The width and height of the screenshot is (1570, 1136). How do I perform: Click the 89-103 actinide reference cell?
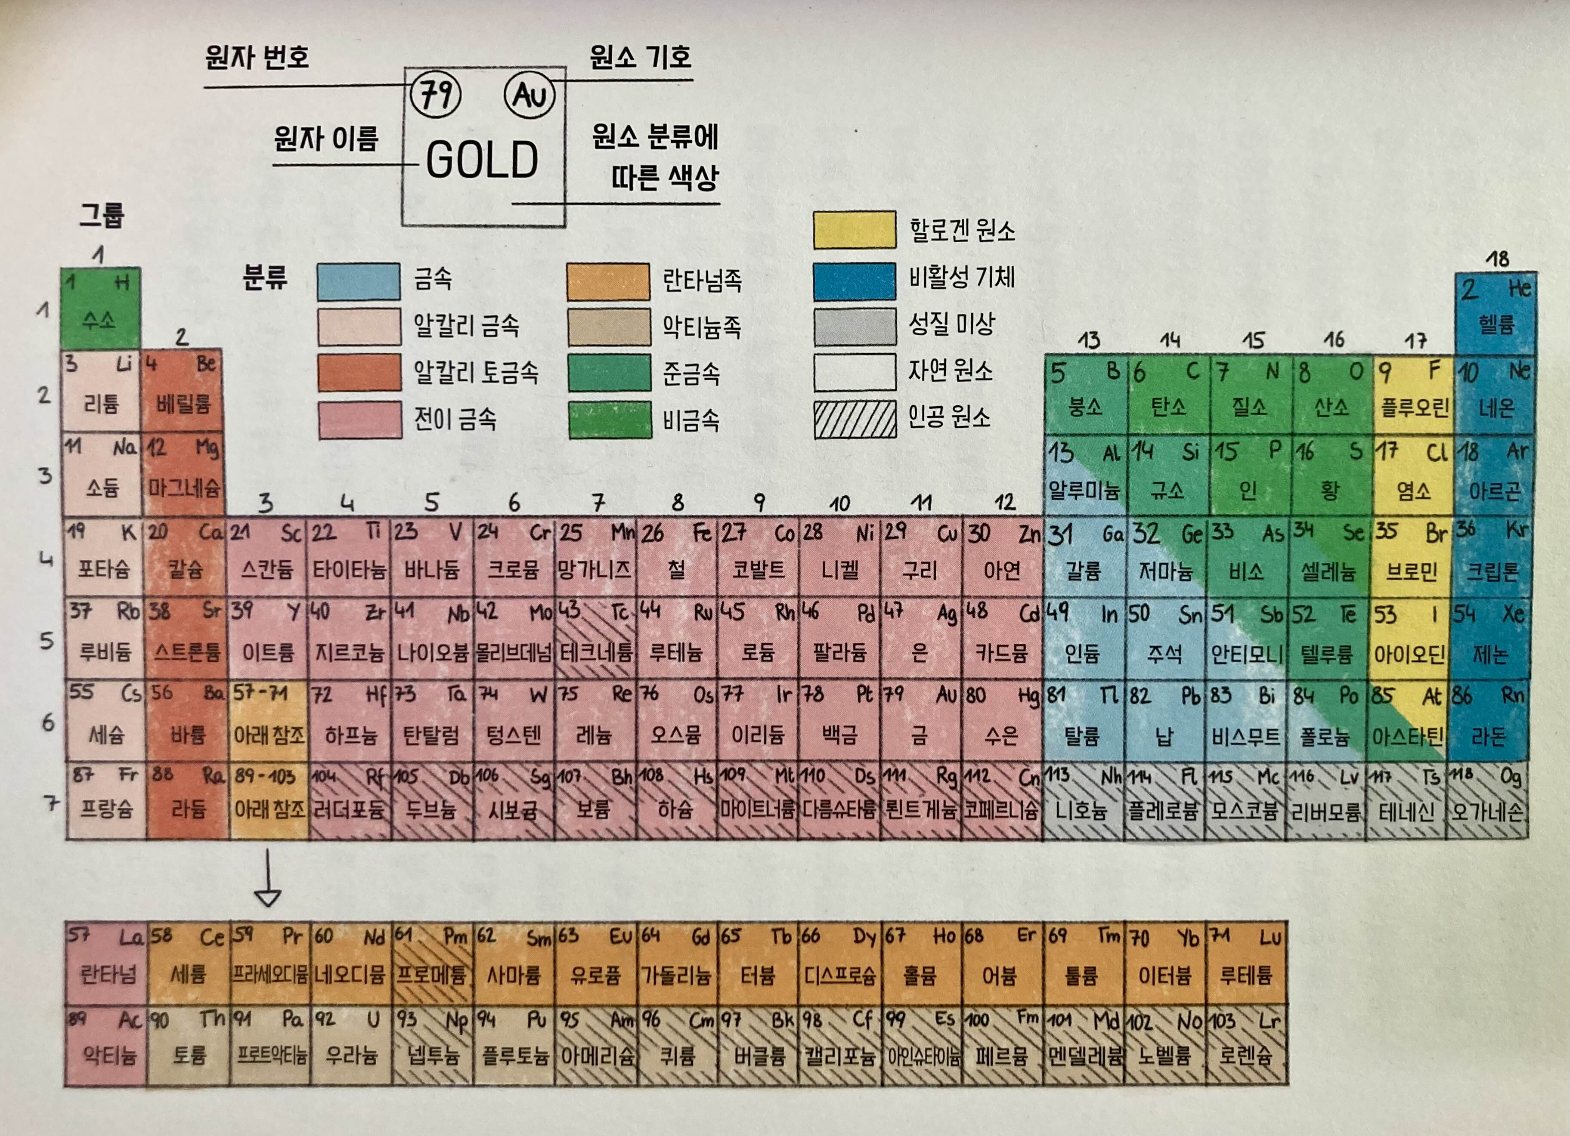coord(269,800)
